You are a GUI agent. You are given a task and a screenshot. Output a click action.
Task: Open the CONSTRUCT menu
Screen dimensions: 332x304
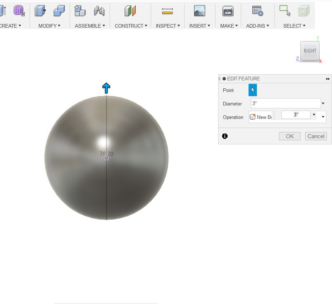131,26
